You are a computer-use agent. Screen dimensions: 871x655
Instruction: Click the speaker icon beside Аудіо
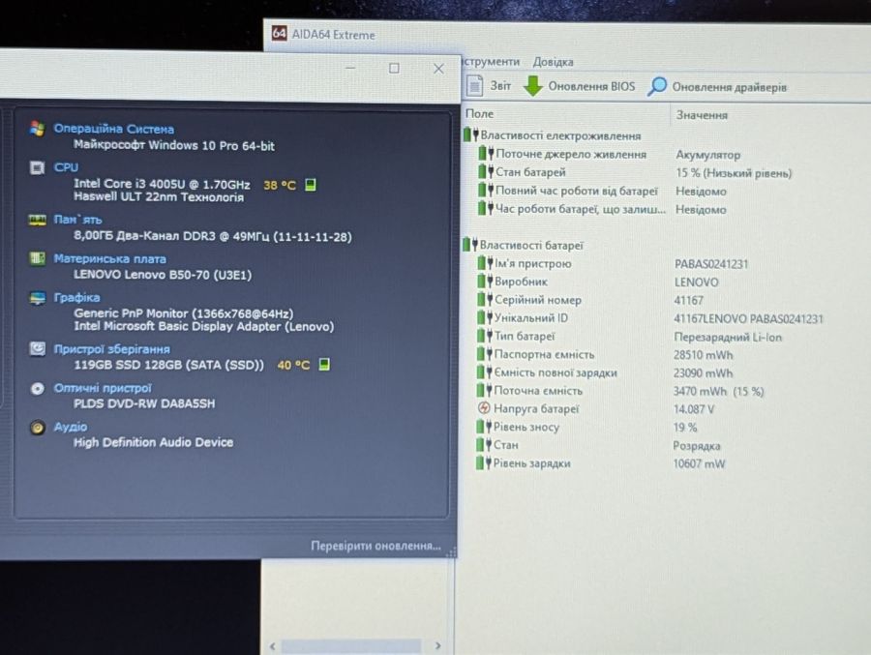[37, 428]
